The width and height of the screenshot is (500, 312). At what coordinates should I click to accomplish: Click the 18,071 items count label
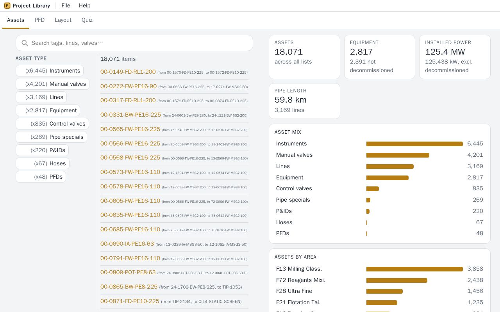(x=118, y=59)
